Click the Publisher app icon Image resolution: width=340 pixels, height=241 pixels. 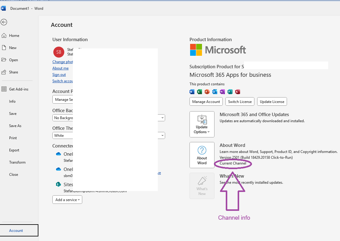[230, 92]
